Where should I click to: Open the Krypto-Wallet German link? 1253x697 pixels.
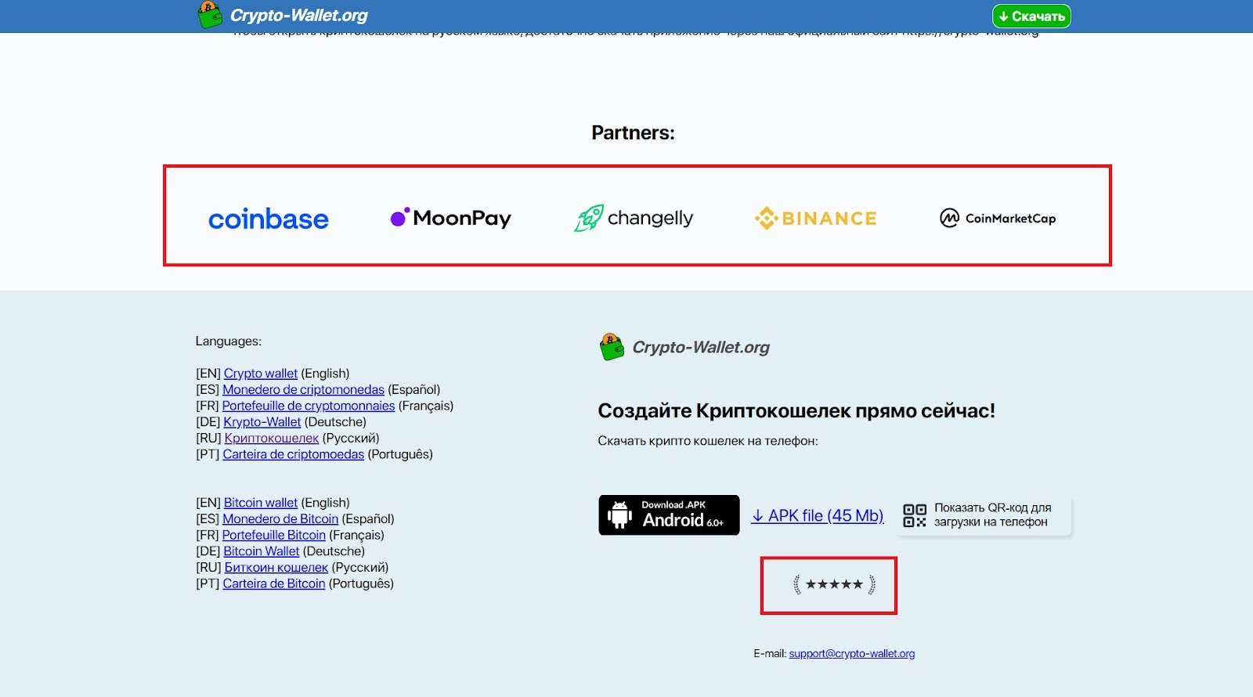click(x=262, y=422)
